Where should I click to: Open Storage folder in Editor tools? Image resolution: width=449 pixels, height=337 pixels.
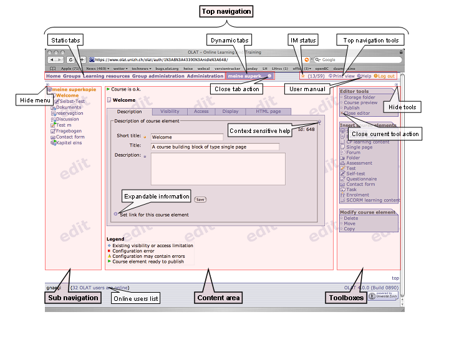[359, 97]
